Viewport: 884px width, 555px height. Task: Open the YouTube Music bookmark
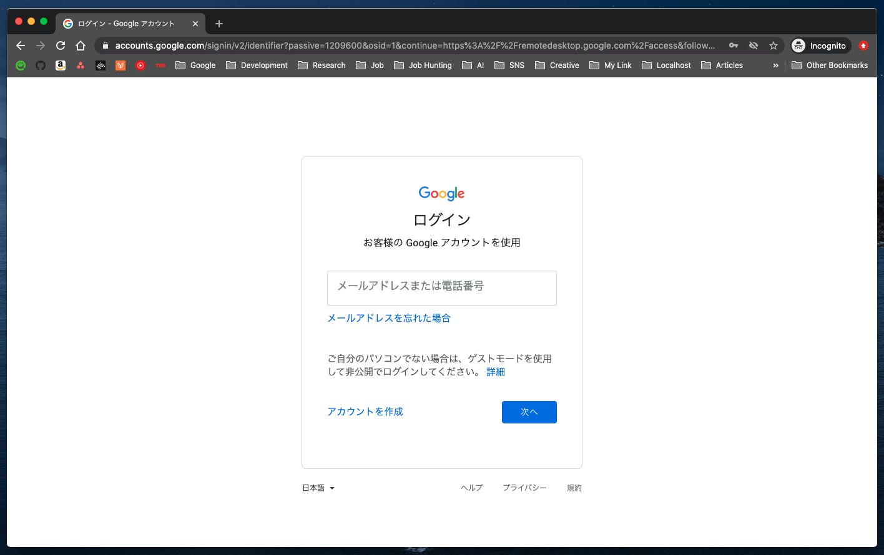pos(140,65)
